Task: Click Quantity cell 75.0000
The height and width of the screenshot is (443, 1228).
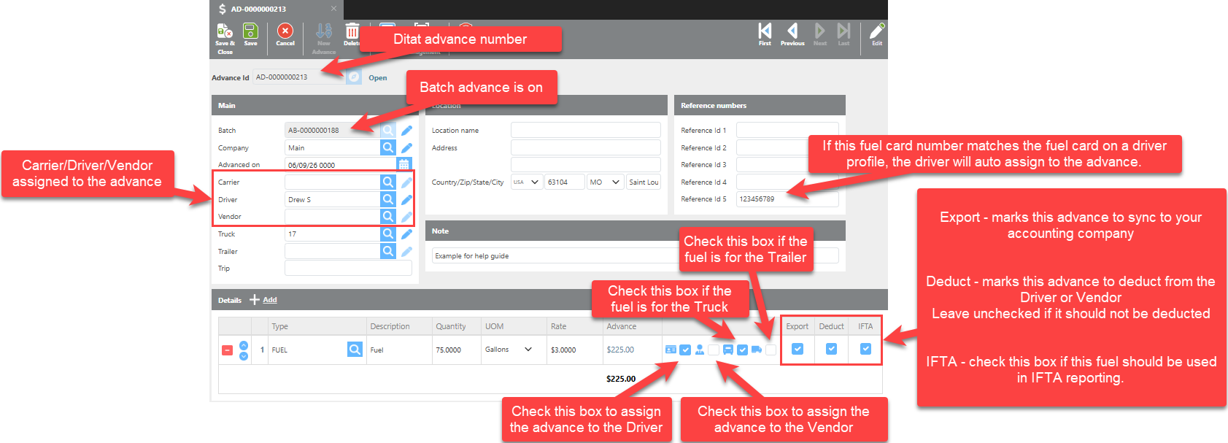Action: point(456,350)
